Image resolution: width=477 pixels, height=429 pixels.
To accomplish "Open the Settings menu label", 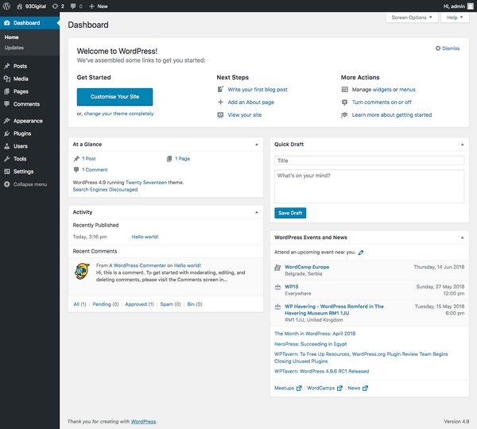I will (x=23, y=172).
